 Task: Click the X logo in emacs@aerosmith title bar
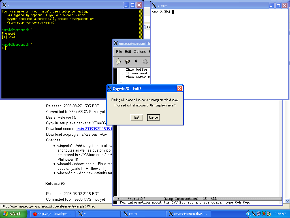pyautogui.click(x=116, y=43)
